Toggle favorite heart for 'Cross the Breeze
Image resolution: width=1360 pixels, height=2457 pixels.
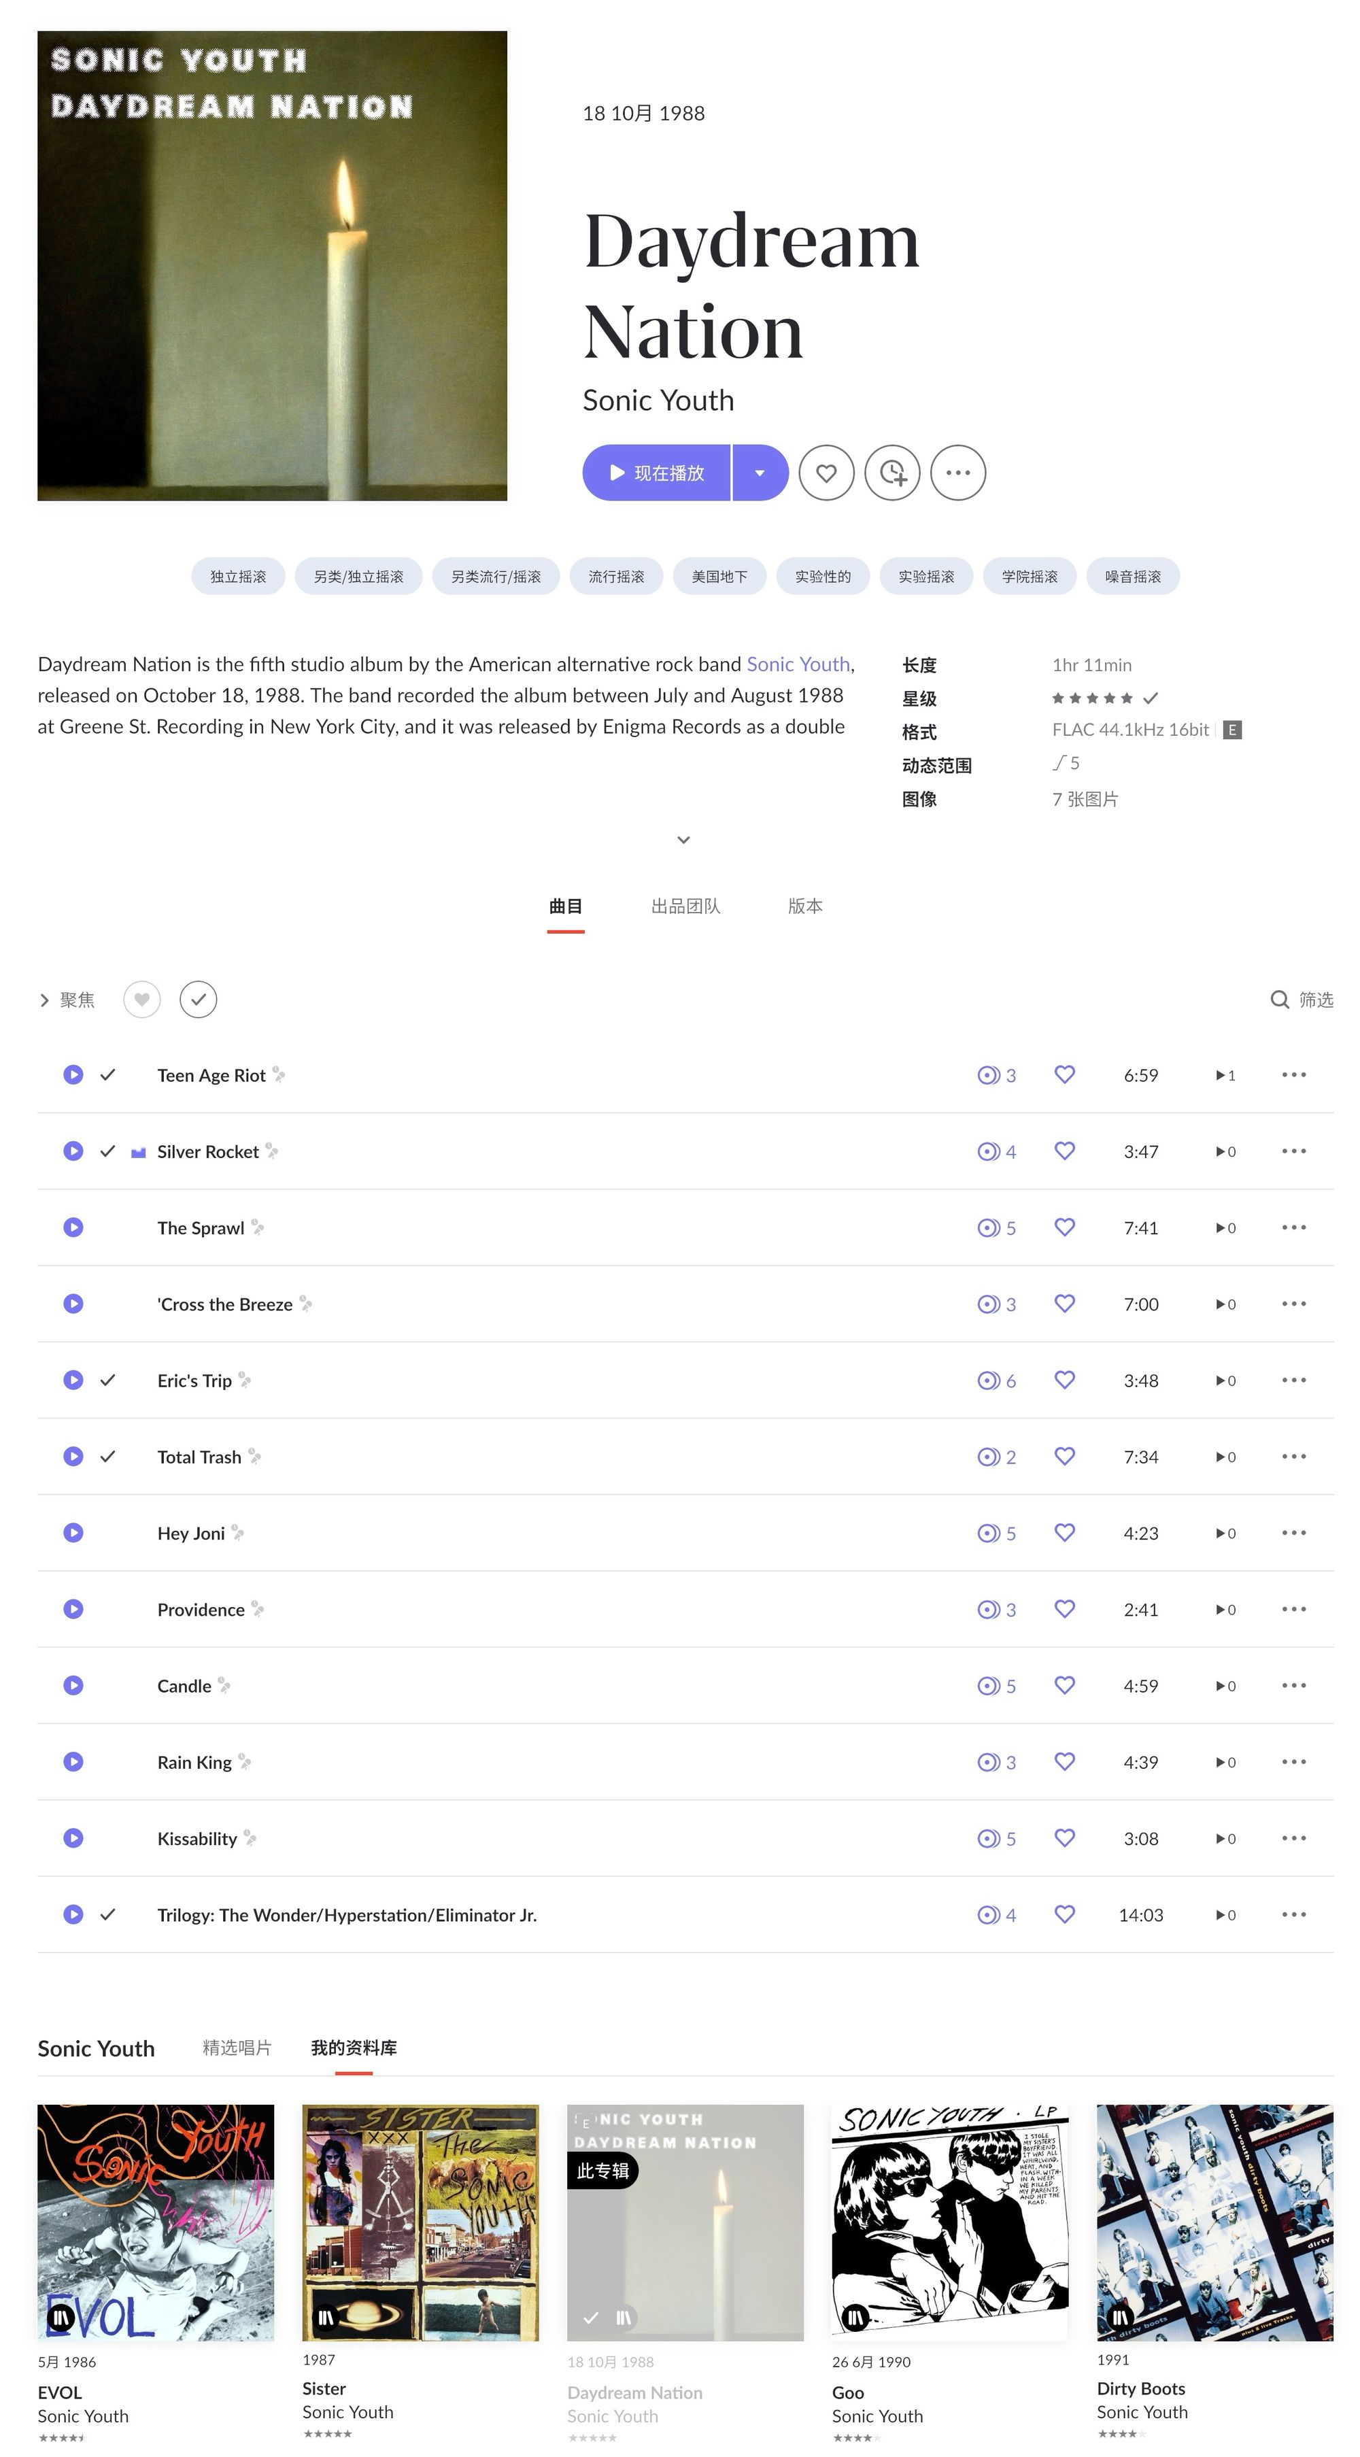click(1064, 1304)
